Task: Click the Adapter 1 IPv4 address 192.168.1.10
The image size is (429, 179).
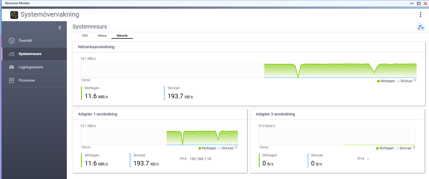Action: 200,159
